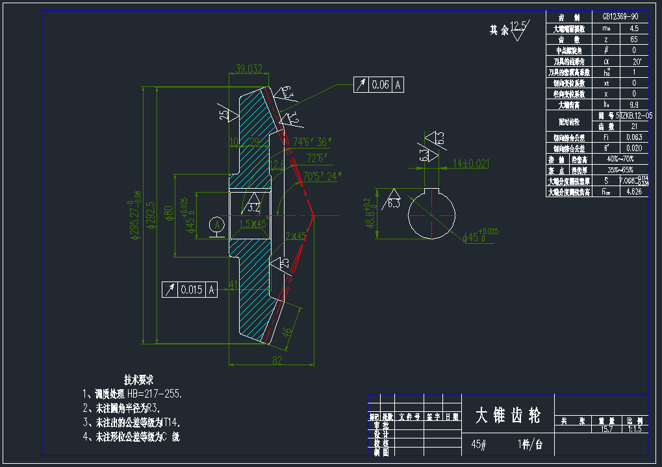Select the GB12369-90 table cell

[620, 17]
